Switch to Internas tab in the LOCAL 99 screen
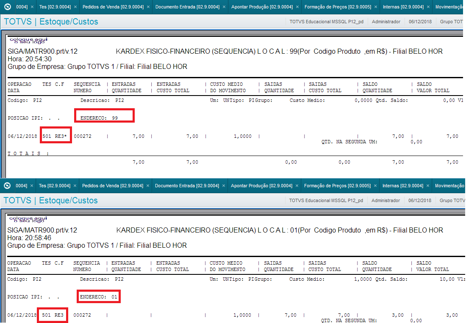 403,7
